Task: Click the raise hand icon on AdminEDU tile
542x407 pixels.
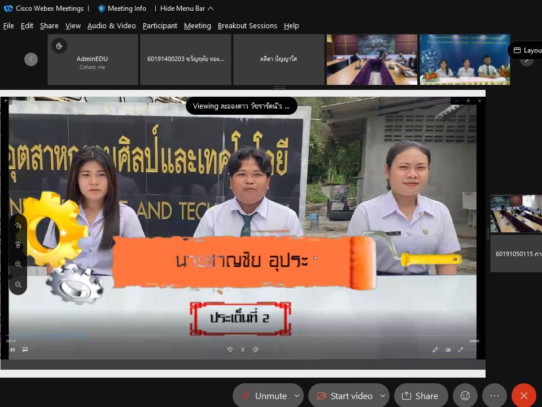Action: [59, 45]
